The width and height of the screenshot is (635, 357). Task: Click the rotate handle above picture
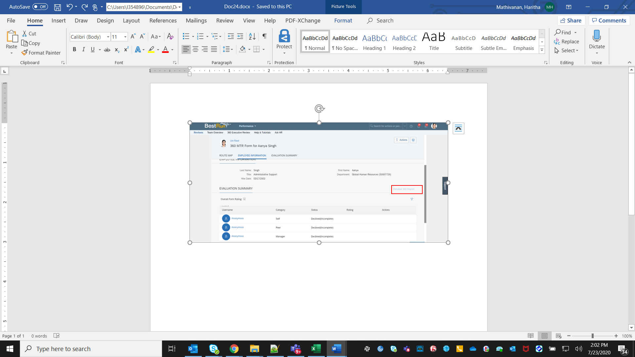pos(319,108)
